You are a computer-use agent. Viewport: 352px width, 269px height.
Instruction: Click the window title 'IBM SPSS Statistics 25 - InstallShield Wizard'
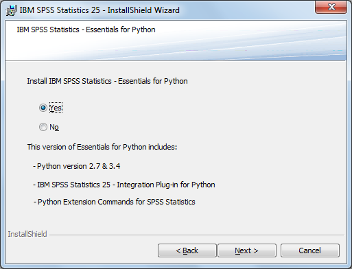(x=99, y=10)
